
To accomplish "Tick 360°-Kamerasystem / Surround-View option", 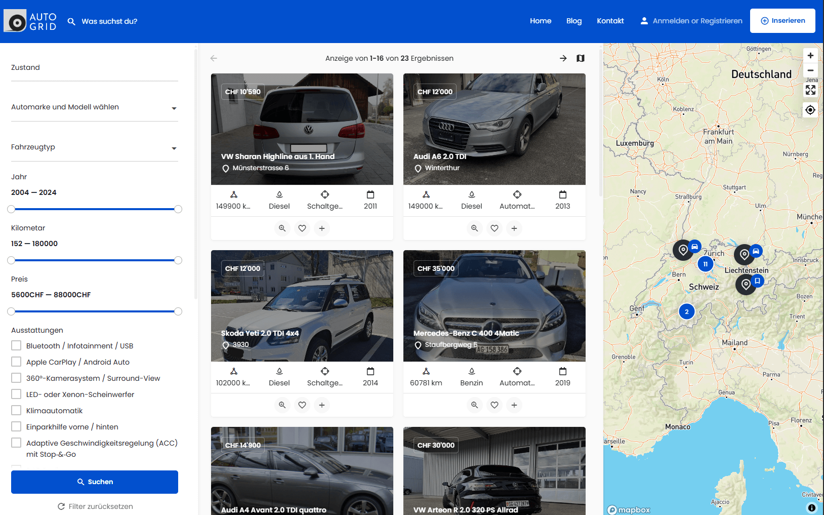I will pyautogui.click(x=16, y=378).
